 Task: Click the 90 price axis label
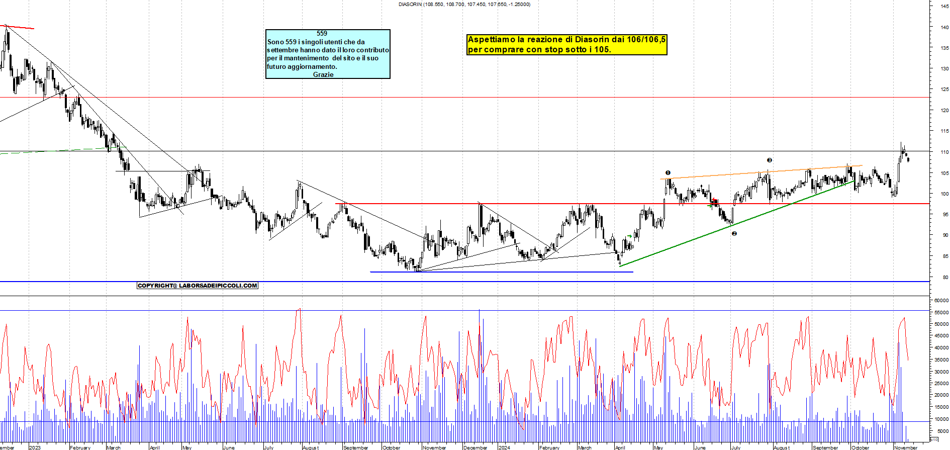pos(945,235)
